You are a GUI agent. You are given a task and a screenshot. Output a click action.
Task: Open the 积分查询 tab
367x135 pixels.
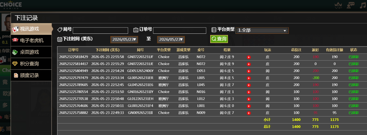point(31,63)
